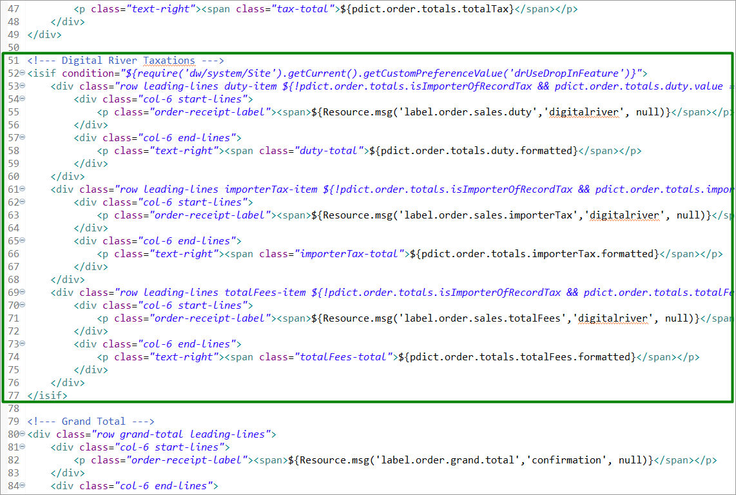Click 'pdict.order.totals.totalTax' expression on line 47
The image size is (736, 495).
coord(431,9)
